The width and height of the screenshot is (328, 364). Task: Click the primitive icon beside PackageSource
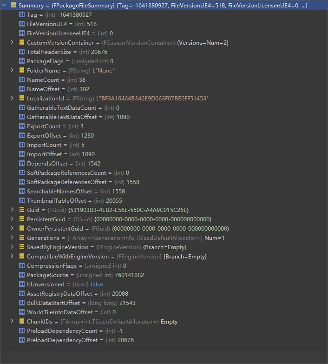[x=22, y=275]
